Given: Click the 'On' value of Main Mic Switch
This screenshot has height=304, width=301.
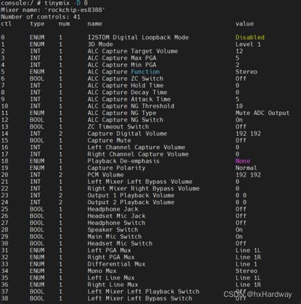Looking at the screenshot, I should [x=239, y=237].
